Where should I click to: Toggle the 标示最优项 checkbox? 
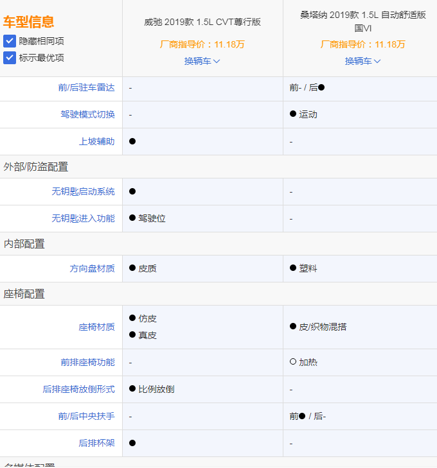(x=10, y=58)
